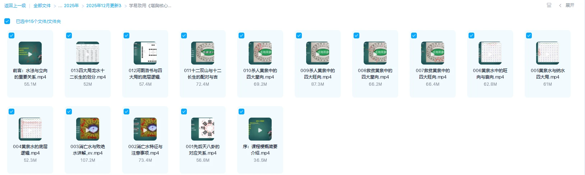Click 返回上一级 link
This screenshot has width=585, height=175.
15,6
